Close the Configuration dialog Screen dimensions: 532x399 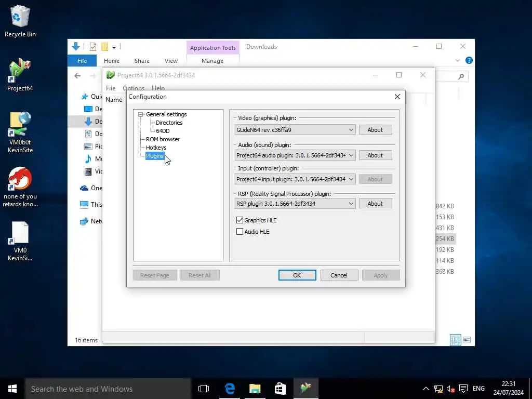coord(397,97)
